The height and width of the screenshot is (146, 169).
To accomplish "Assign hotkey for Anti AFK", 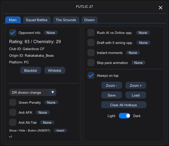I will [x=43, y=113].
